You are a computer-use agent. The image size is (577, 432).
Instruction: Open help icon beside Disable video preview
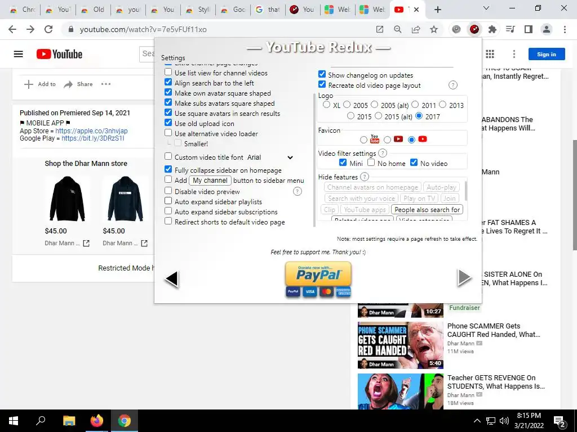click(298, 191)
